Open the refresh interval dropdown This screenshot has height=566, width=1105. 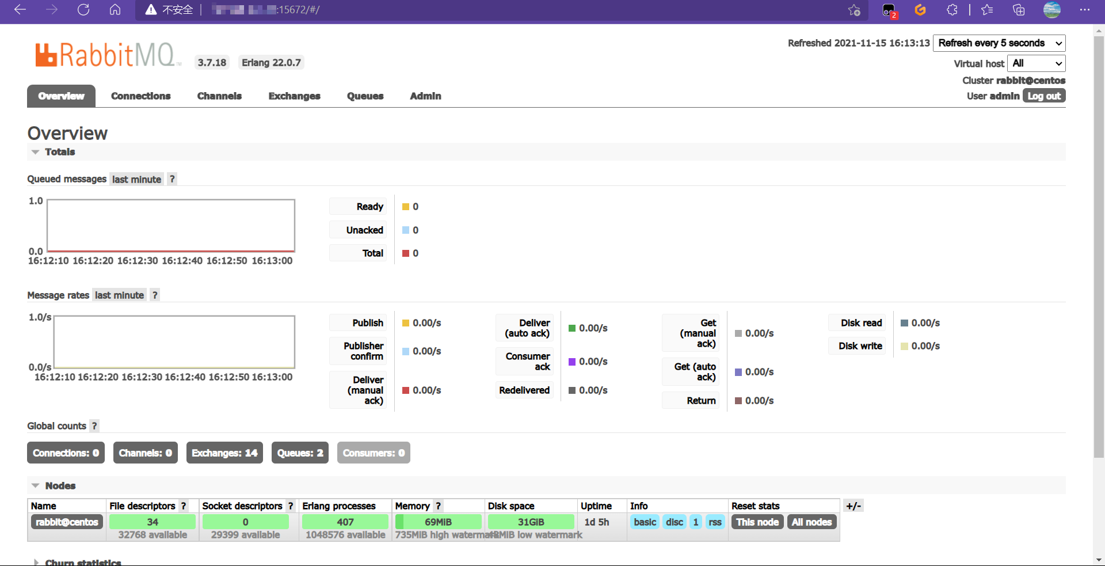point(999,43)
